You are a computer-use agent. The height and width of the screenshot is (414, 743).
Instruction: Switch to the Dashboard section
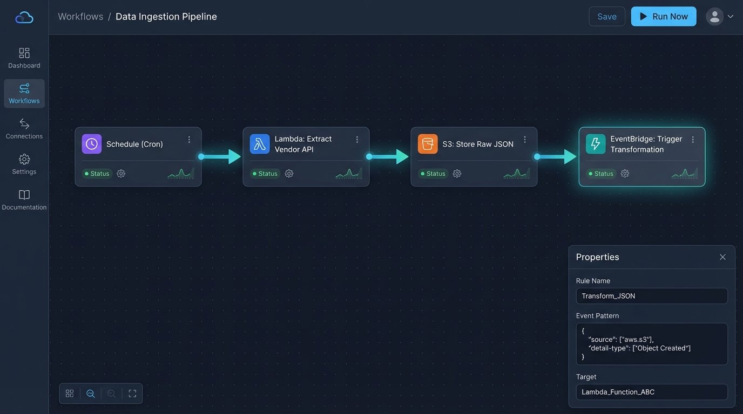tap(24, 58)
